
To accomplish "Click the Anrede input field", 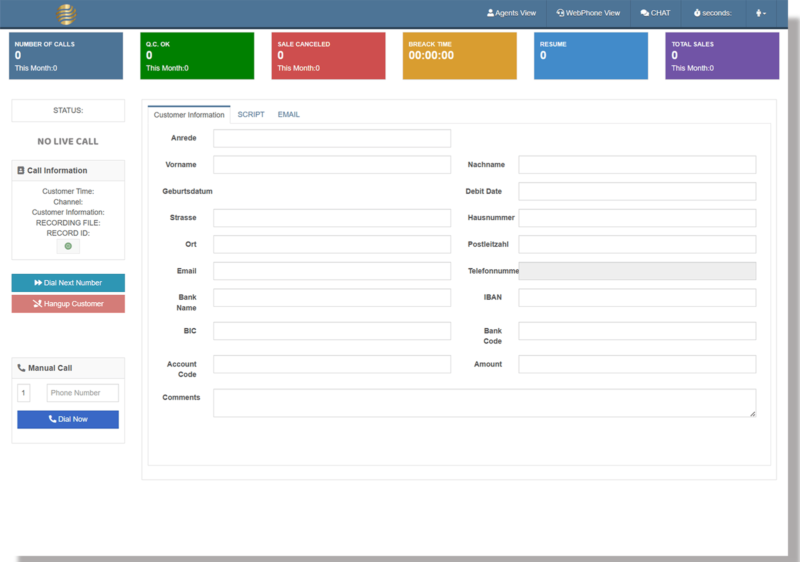I will (x=331, y=139).
